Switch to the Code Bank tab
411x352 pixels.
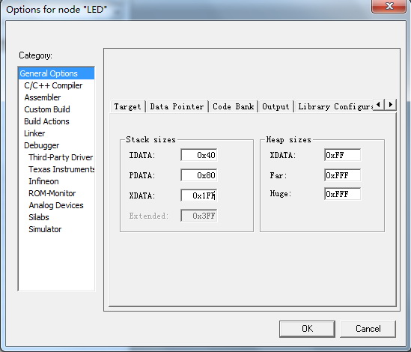pos(234,106)
